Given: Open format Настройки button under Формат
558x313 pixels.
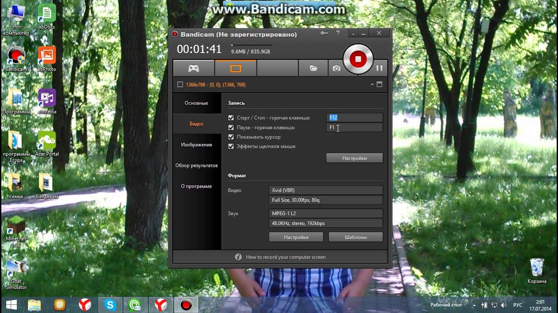Looking at the screenshot, I should (x=296, y=237).
